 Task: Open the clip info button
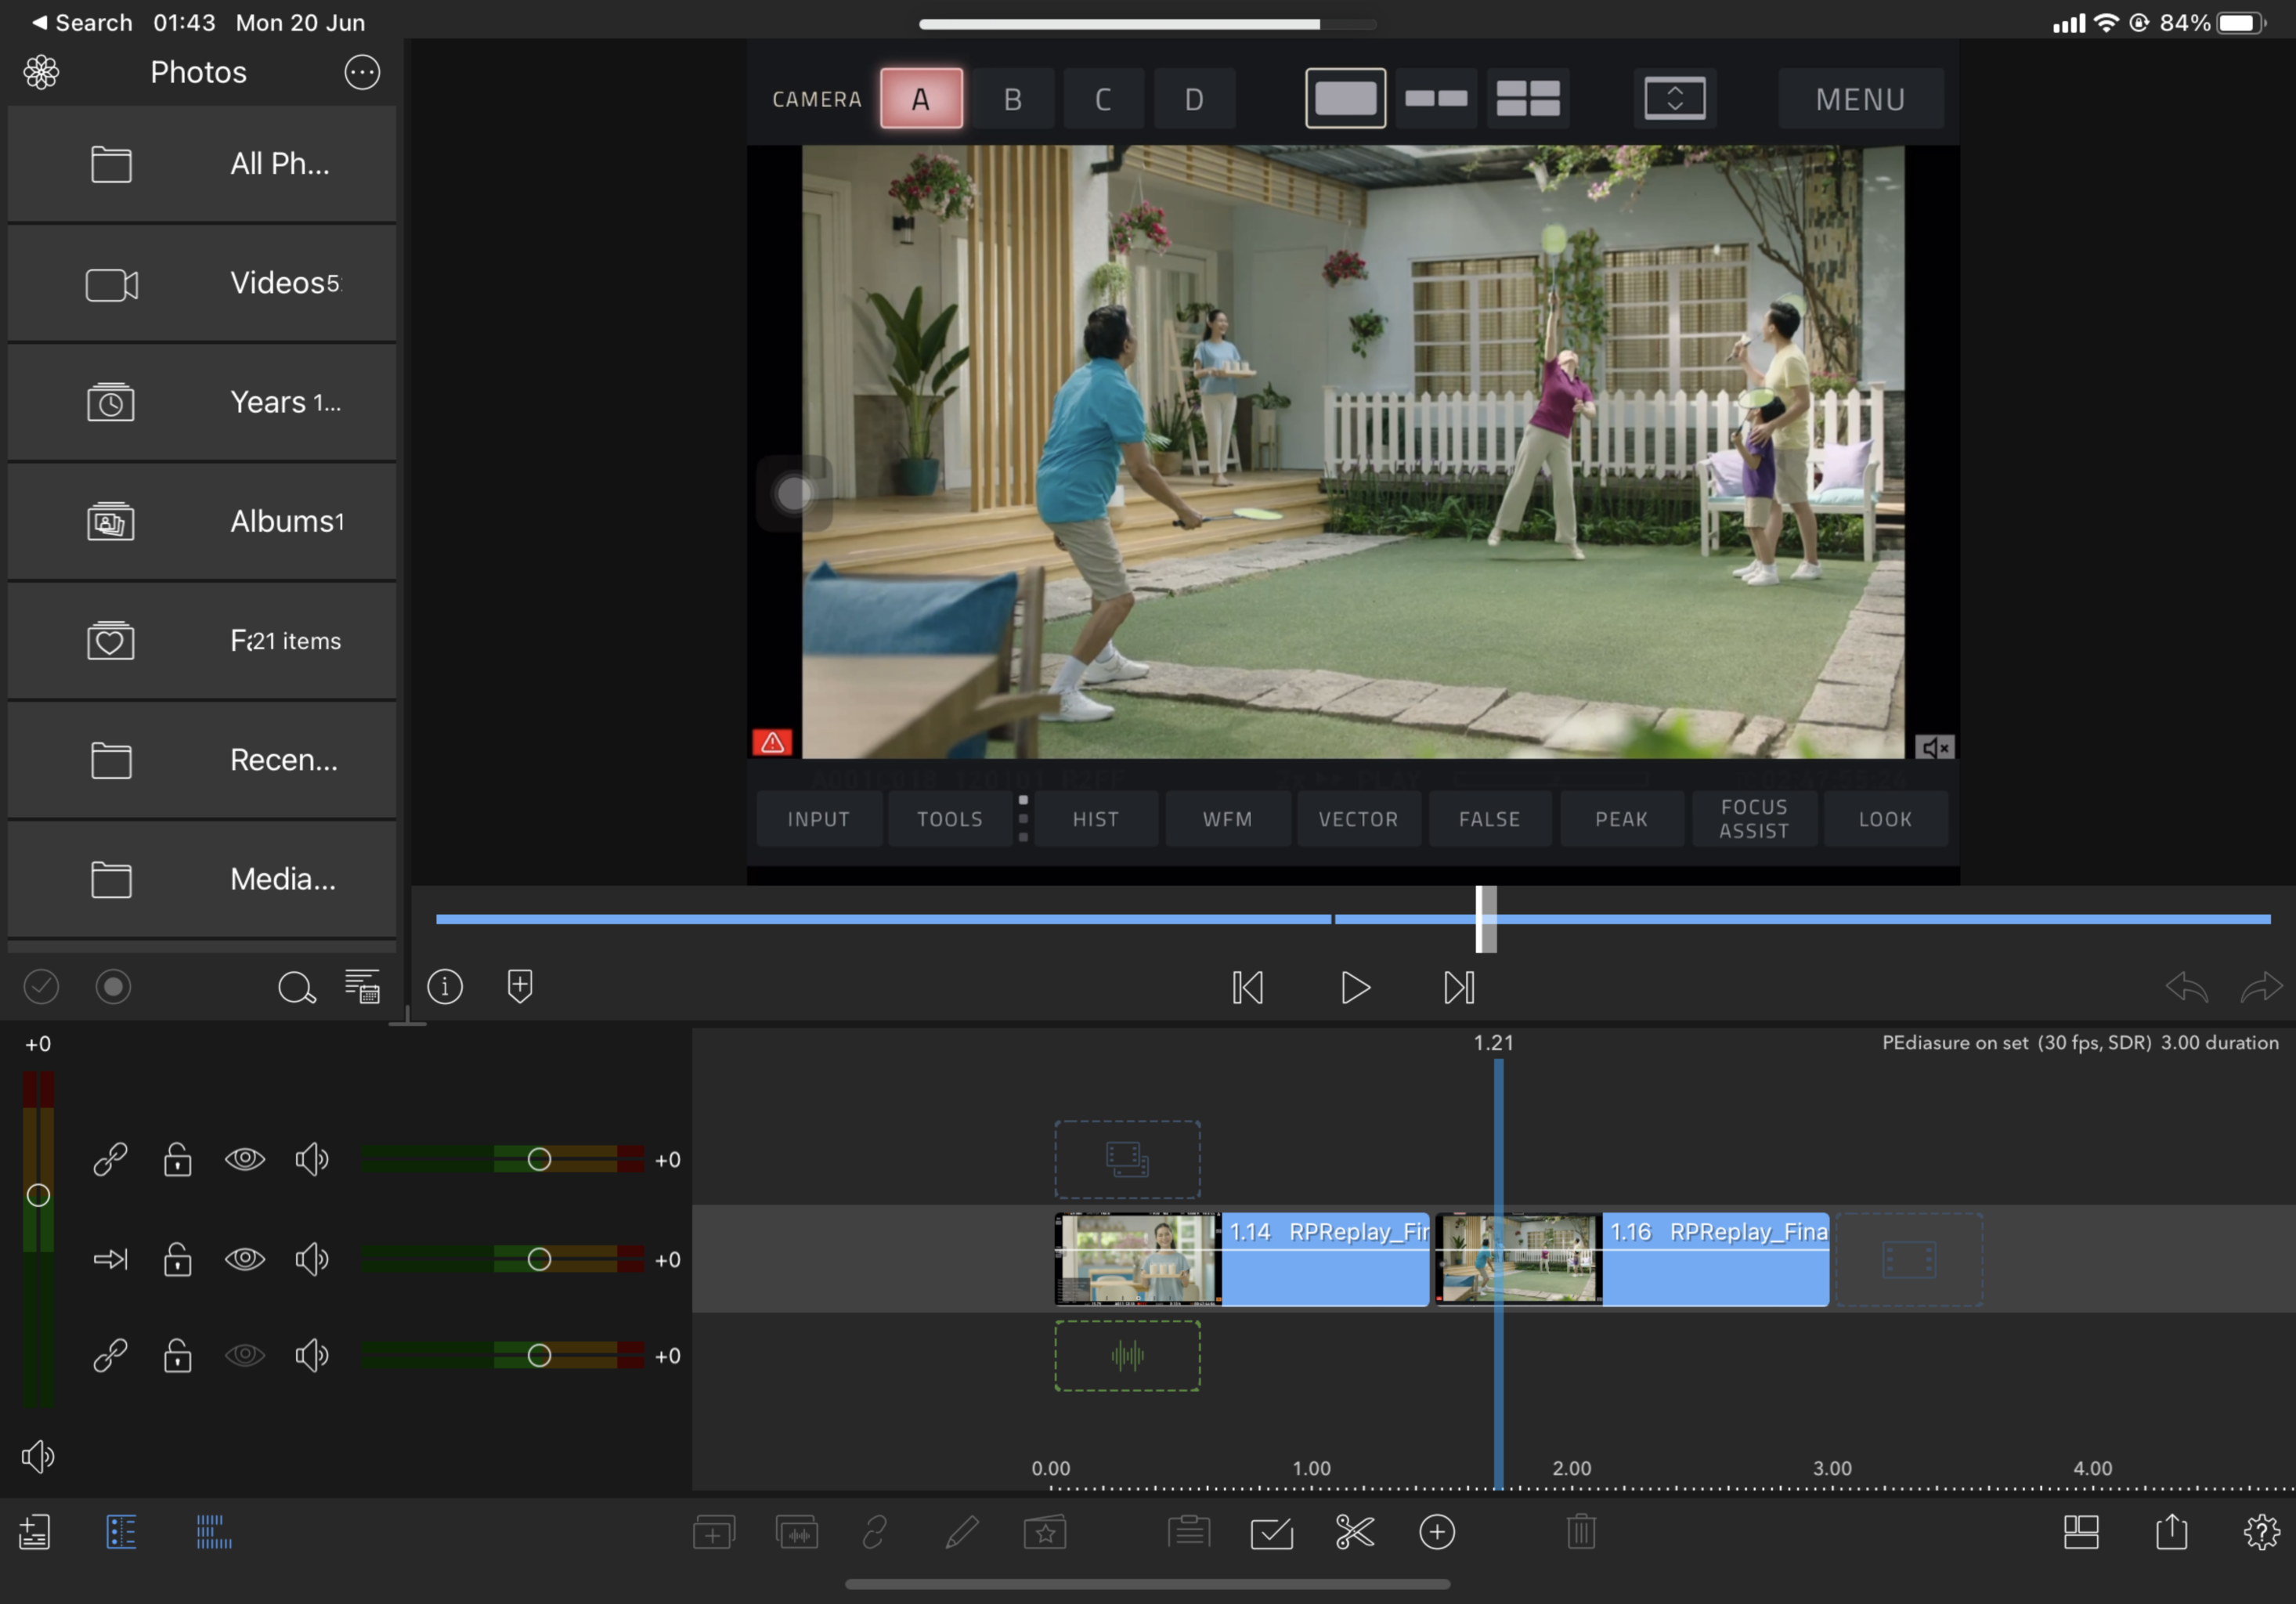(x=445, y=987)
